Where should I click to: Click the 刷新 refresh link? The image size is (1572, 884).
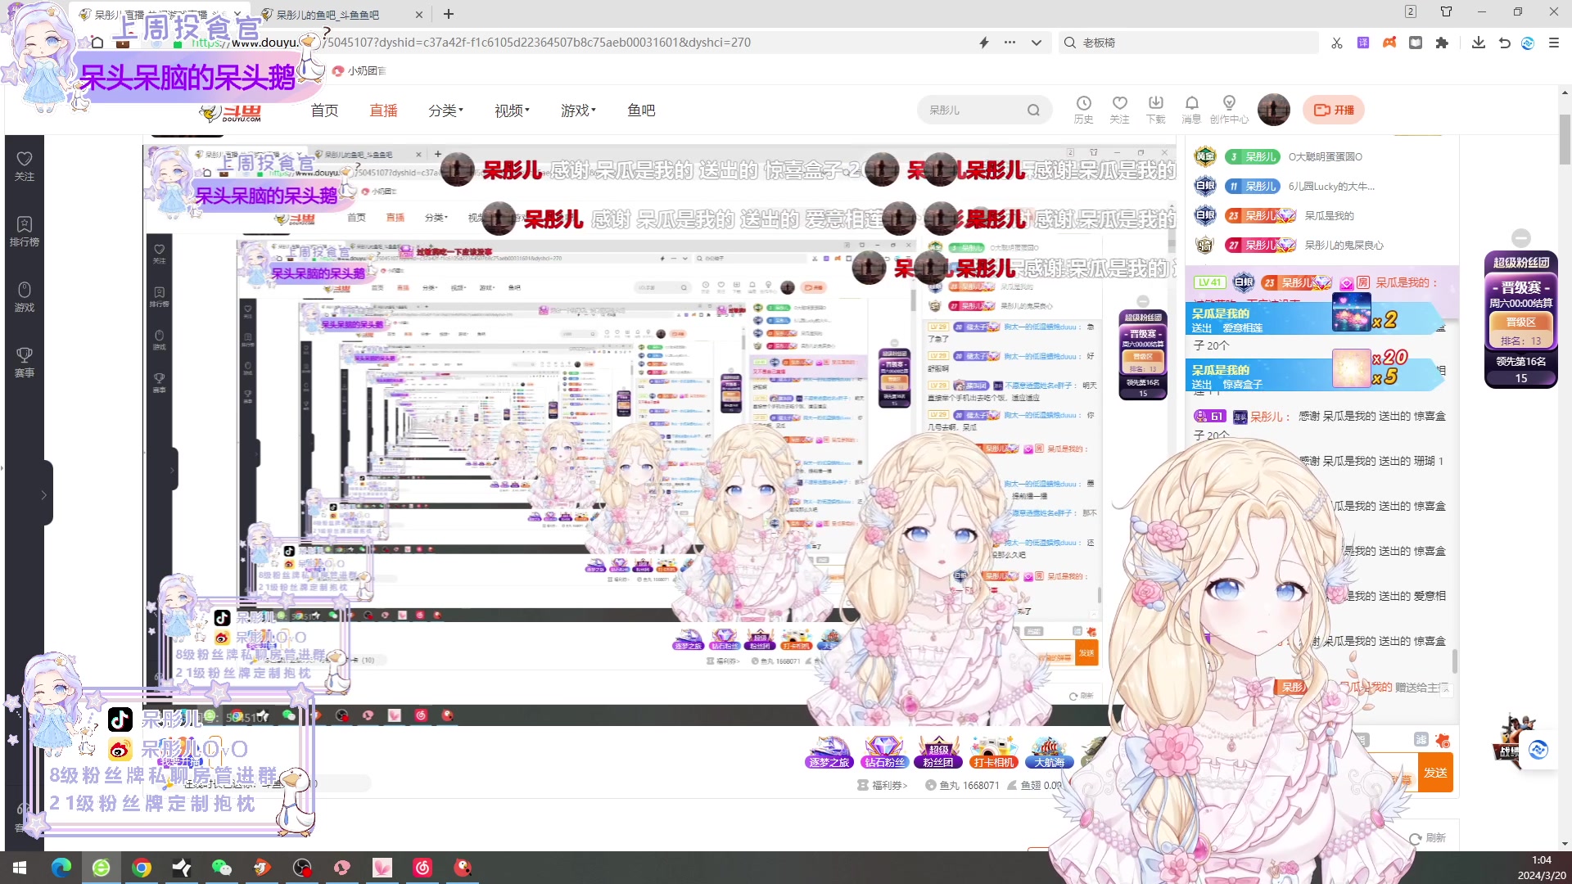(1427, 838)
